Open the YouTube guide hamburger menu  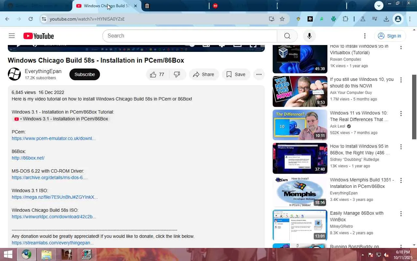point(12,36)
